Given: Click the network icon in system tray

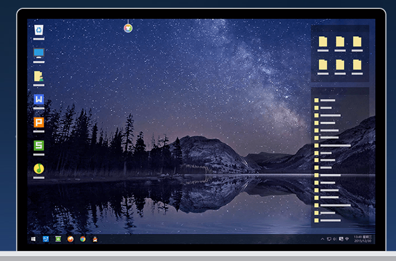Looking at the screenshot, I should (x=329, y=239).
